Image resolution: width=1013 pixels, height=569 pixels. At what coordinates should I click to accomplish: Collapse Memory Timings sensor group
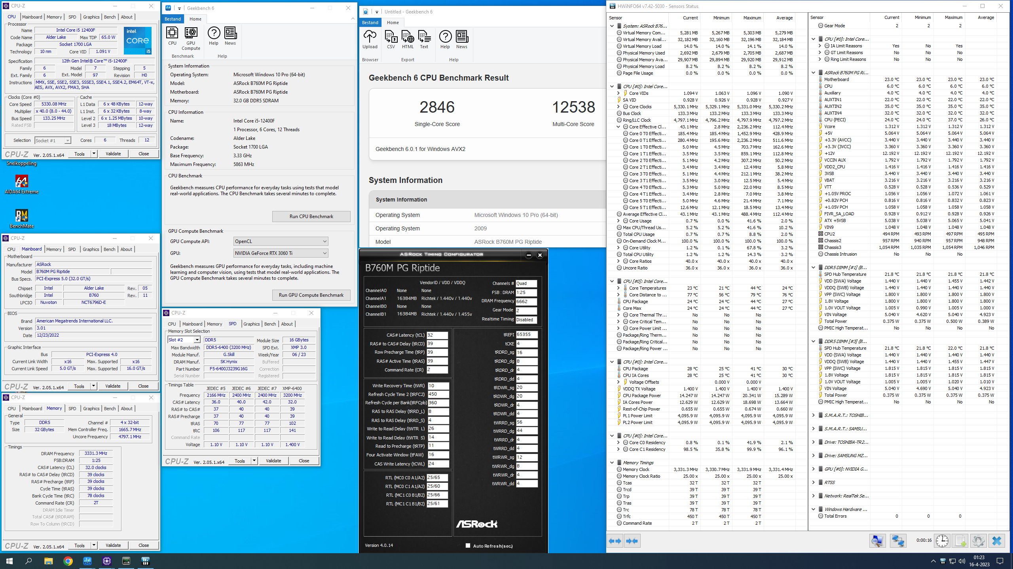(x=612, y=463)
